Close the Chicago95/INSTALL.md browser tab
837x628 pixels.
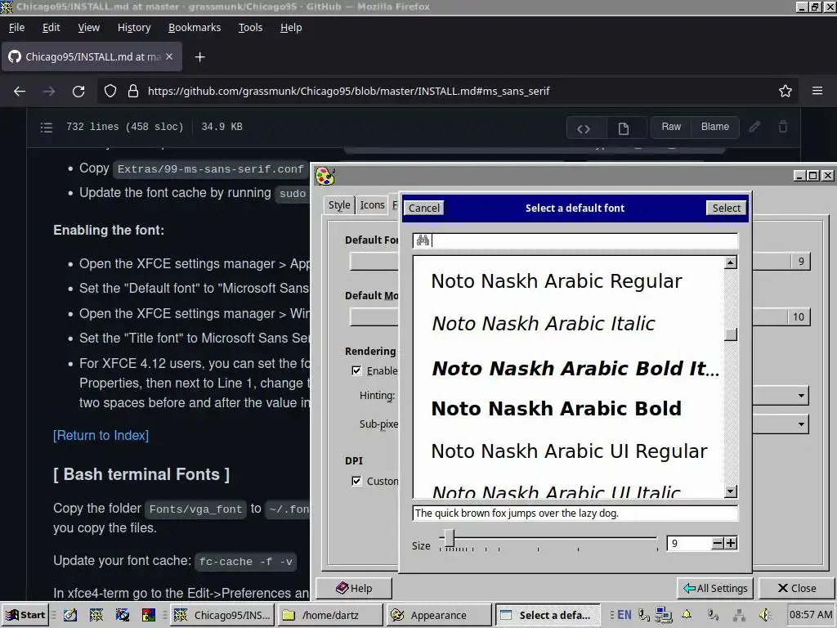169,56
